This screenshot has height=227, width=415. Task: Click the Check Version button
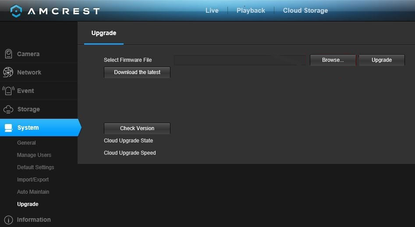point(137,128)
